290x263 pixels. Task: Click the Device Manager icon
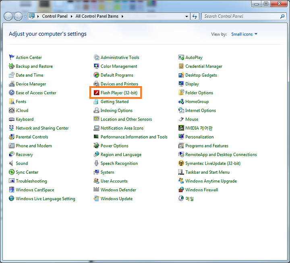tap(11, 84)
